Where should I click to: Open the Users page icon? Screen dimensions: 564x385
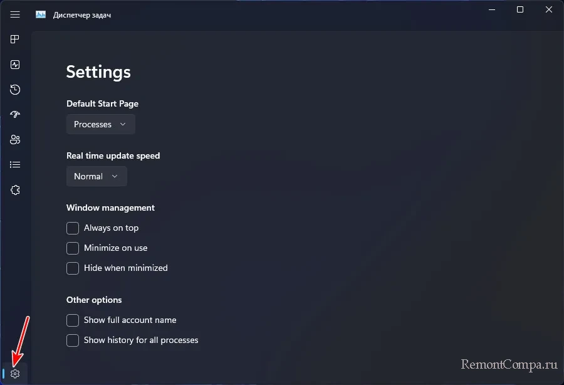pyautogui.click(x=15, y=140)
